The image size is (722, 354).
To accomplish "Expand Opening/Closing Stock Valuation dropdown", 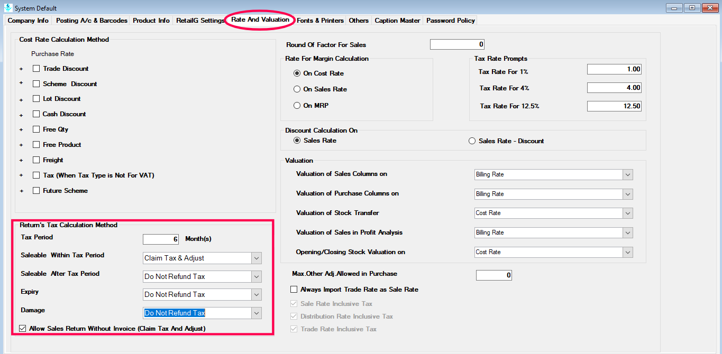I will point(627,253).
